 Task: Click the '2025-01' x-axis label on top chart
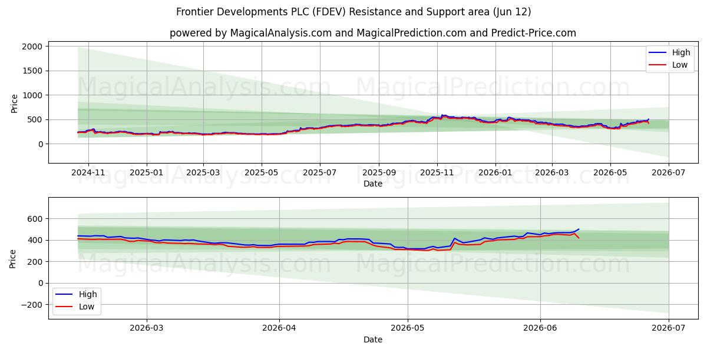tap(146, 172)
